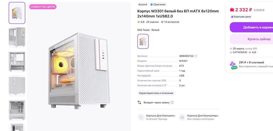
Task: Click the Хорошая цена badge
Action: 241,17
